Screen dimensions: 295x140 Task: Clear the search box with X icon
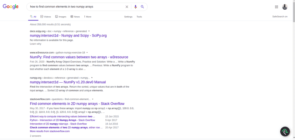pyautogui.click(x=127, y=7)
